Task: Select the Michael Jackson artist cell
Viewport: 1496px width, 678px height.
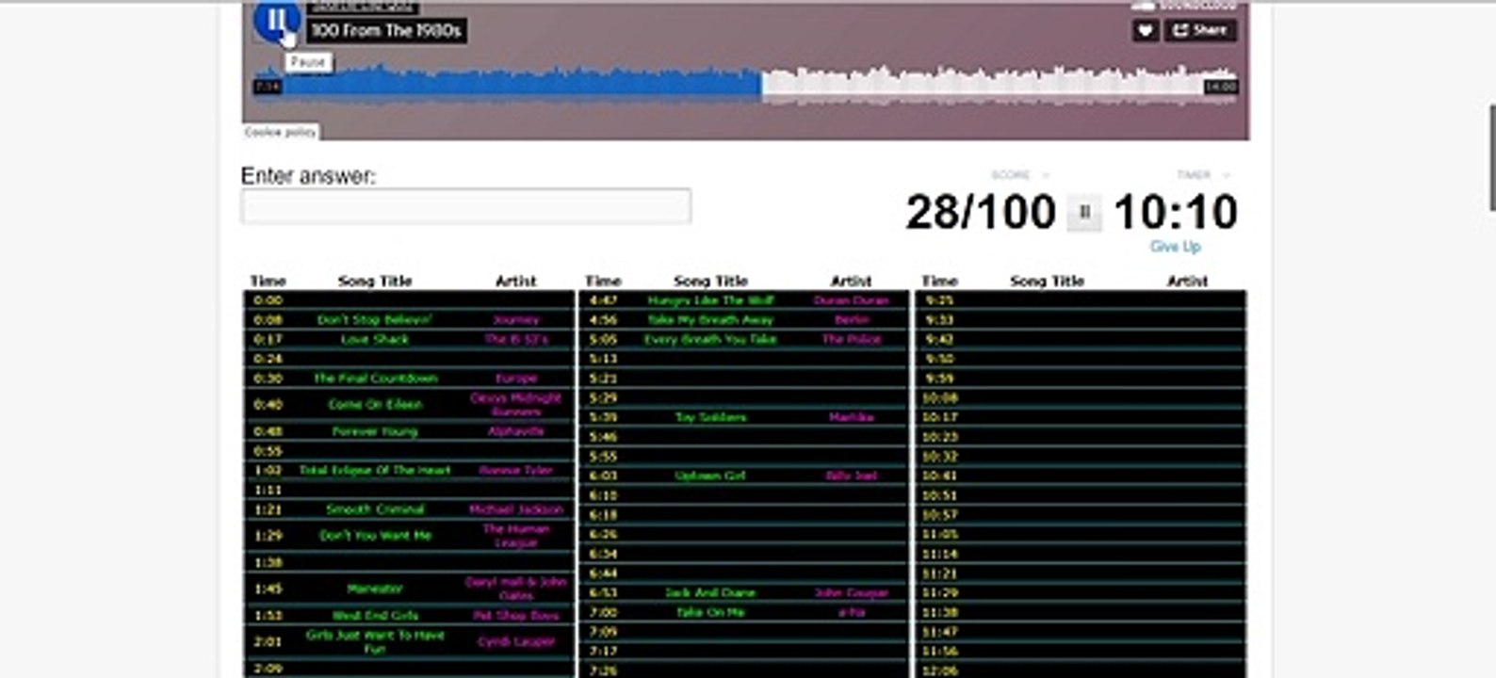Action: 515,509
